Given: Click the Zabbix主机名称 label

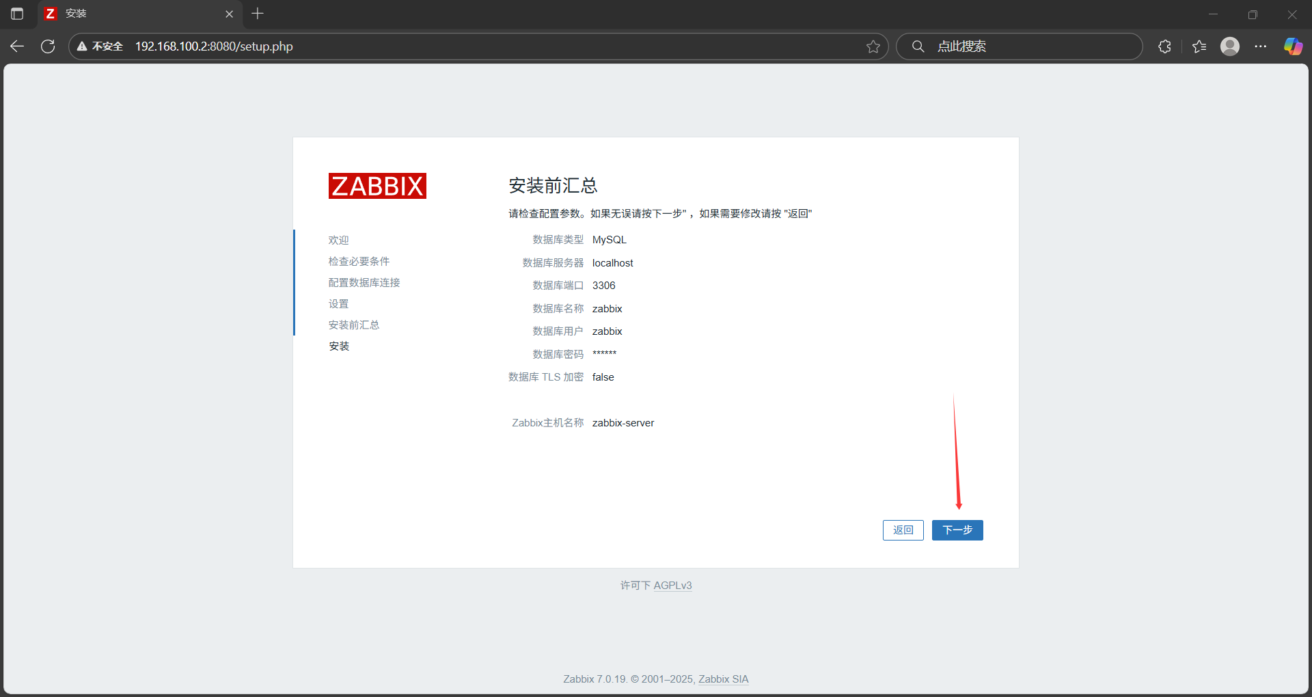Looking at the screenshot, I should point(548,423).
